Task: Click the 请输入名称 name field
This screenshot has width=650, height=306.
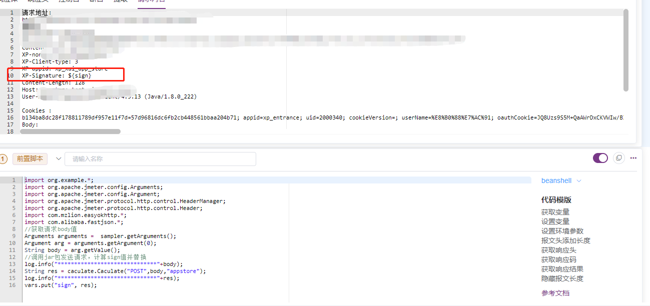Action: click(x=160, y=159)
